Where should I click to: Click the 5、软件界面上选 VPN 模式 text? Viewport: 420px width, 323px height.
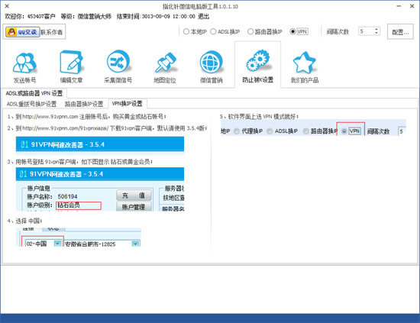(x=259, y=117)
